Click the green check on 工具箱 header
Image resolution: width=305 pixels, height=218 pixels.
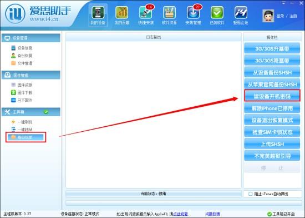(x=46, y=112)
